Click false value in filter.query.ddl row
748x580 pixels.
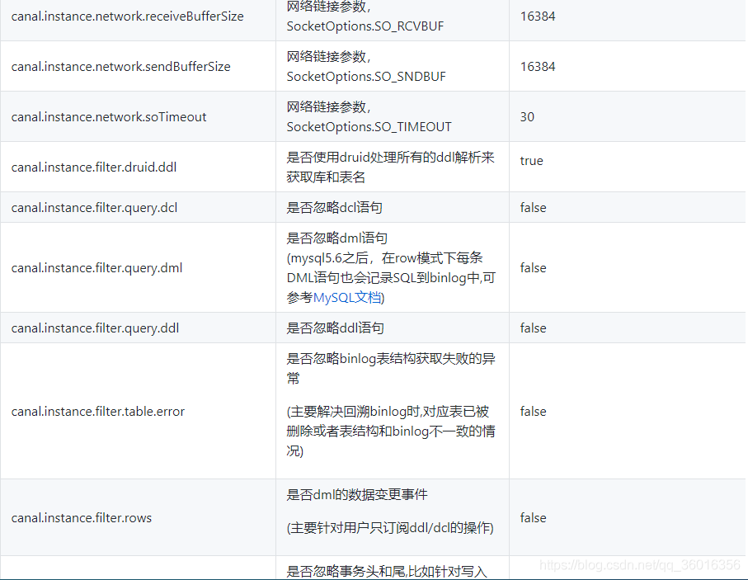click(534, 328)
